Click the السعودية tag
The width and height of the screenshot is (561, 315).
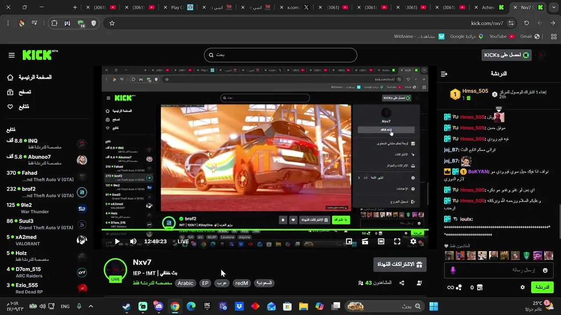click(x=264, y=283)
